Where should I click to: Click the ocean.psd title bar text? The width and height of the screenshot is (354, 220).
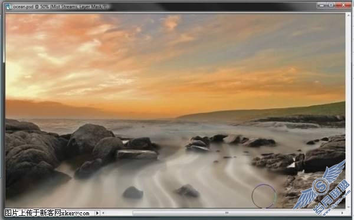click(60, 6)
